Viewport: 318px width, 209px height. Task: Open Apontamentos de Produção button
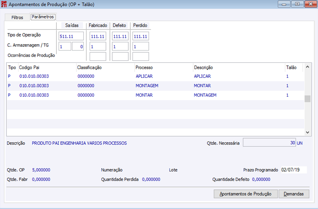tap(245, 194)
